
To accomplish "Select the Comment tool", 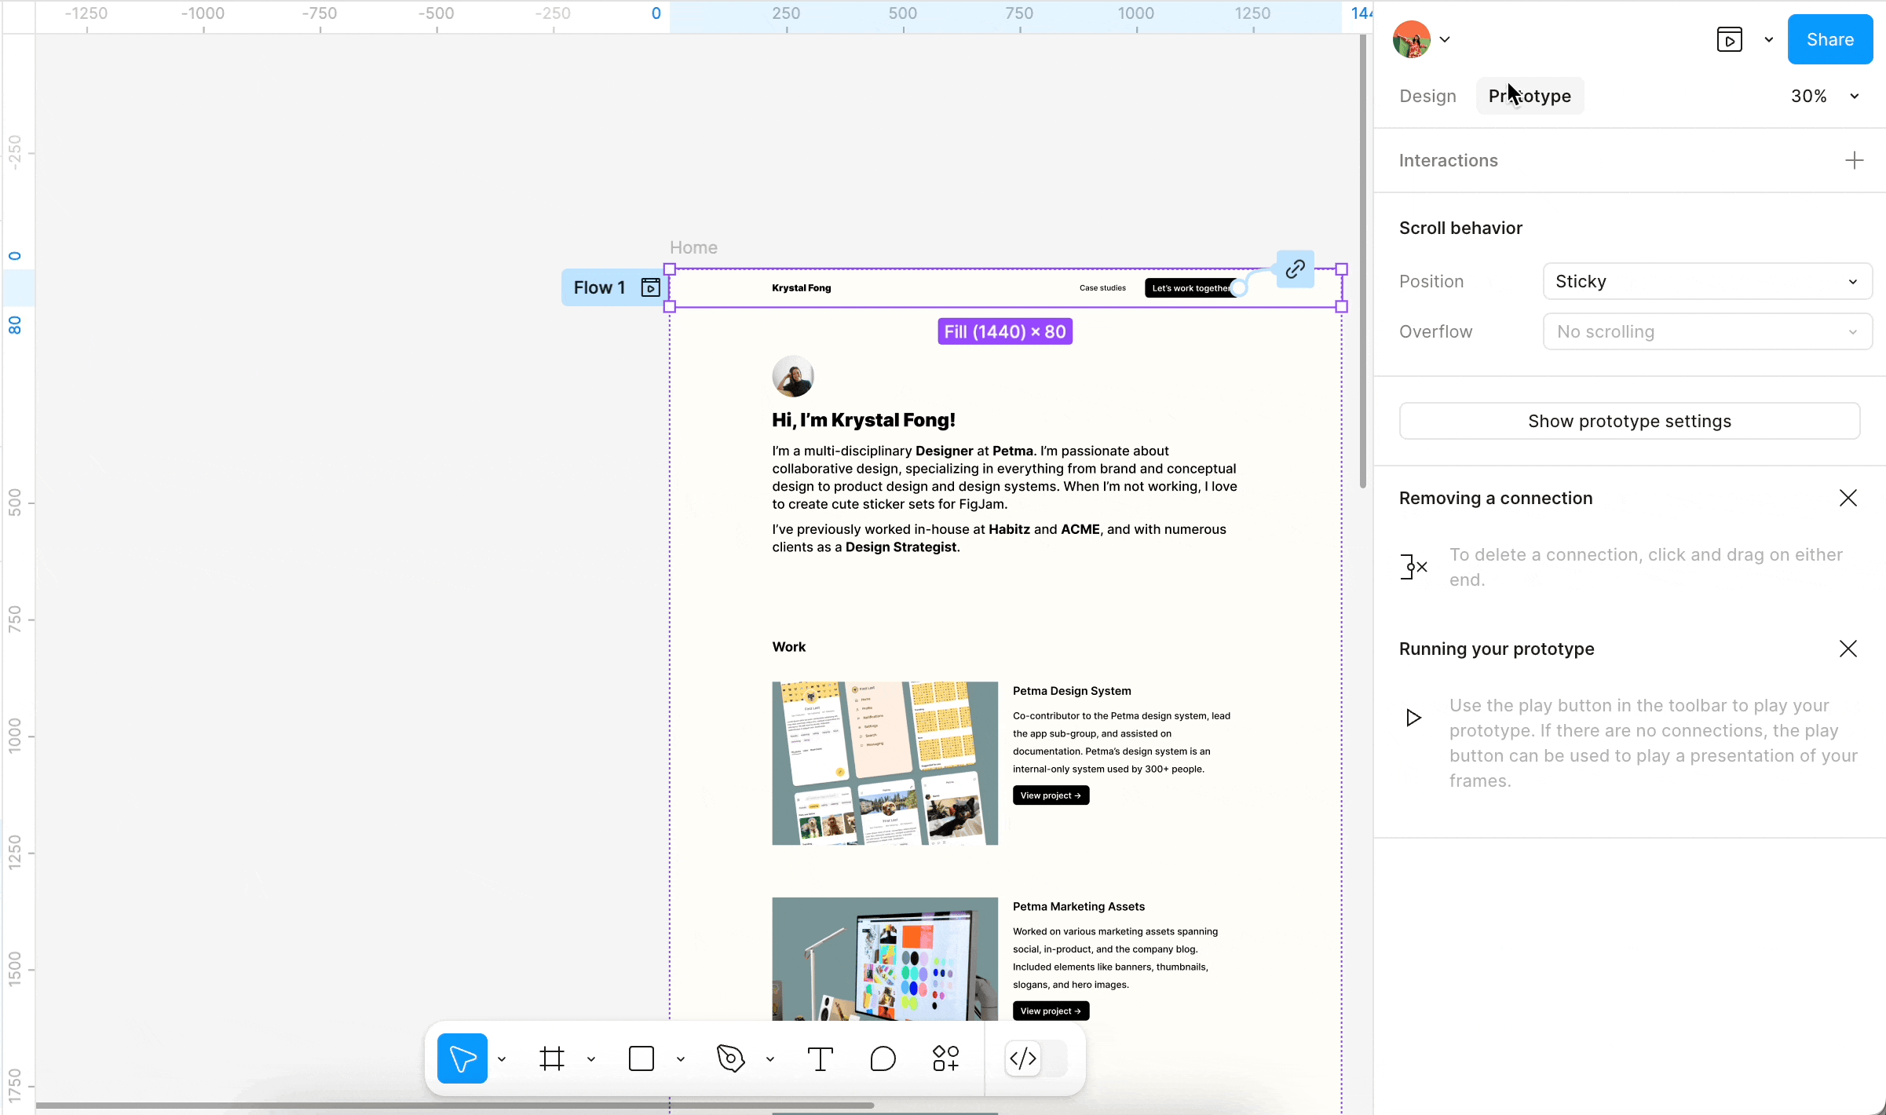I will coord(883,1058).
